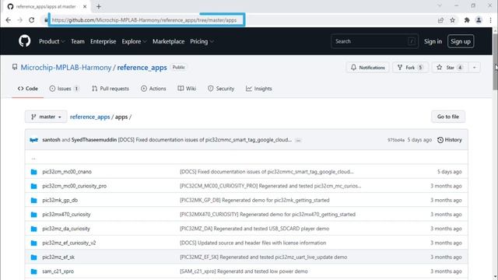The width and height of the screenshot is (498, 280).
Task: Switch to the Issues tab
Action: (x=64, y=89)
